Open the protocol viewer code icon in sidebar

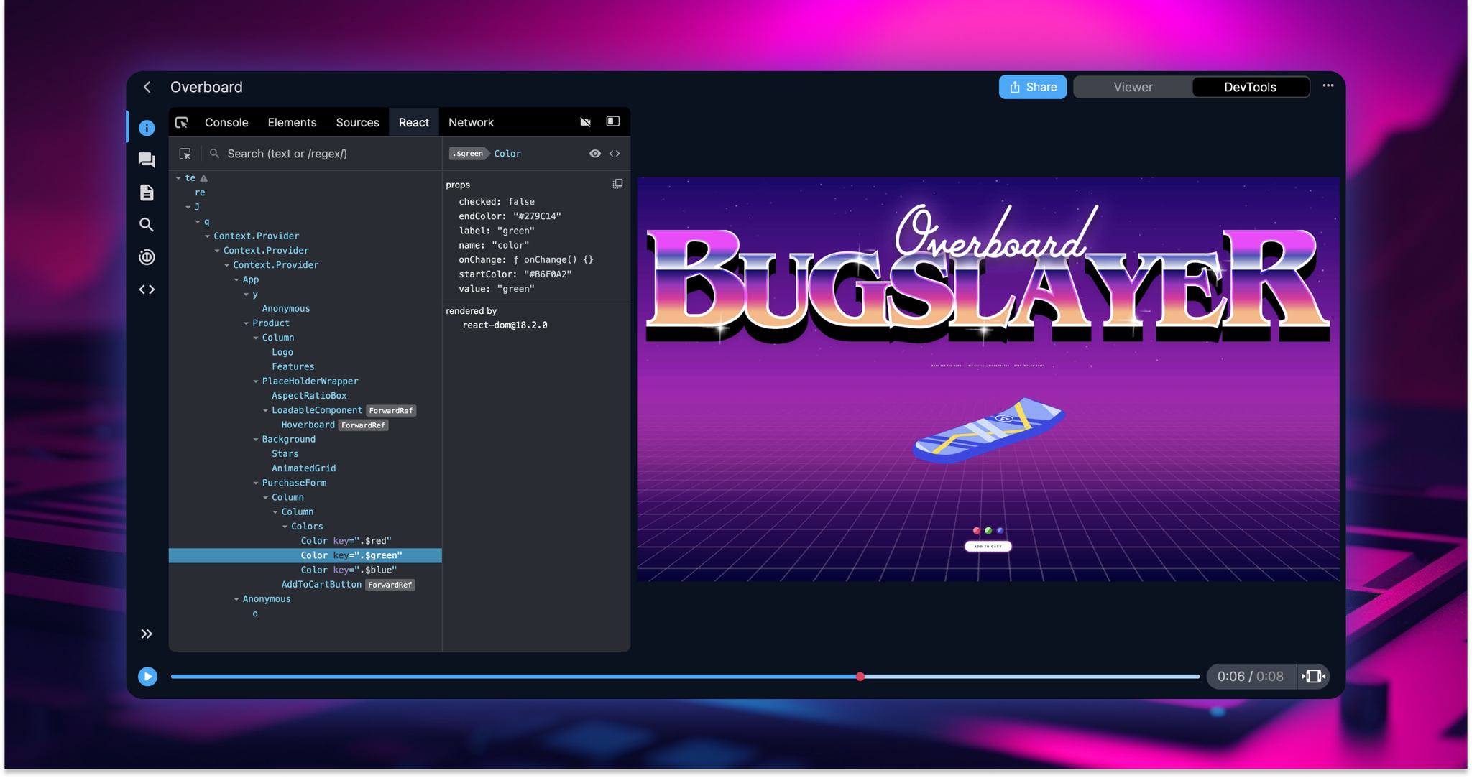pos(147,290)
